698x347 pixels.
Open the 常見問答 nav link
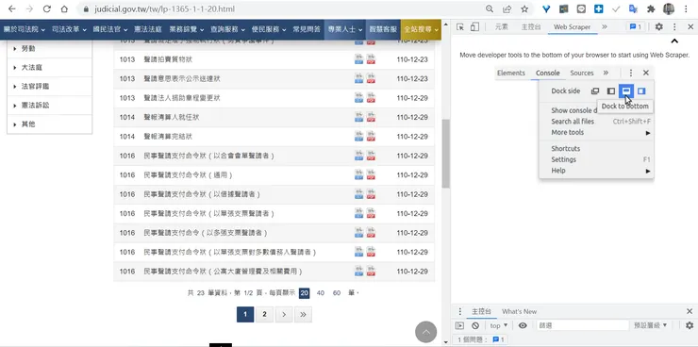click(307, 29)
